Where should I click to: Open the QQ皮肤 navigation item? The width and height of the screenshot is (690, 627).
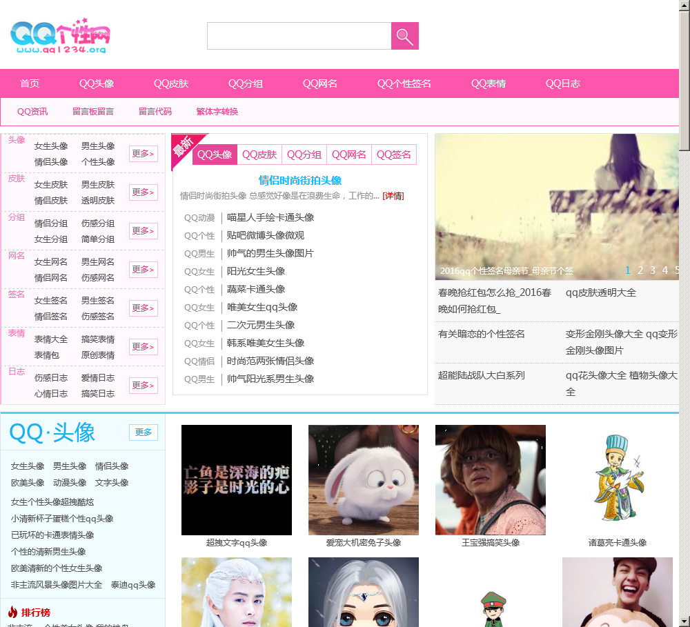pyautogui.click(x=170, y=83)
